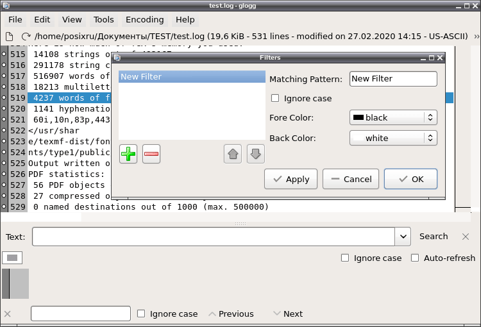This screenshot has width=481, height=327.
Task: Click the filtered view visibility icon below Text
Action: click(12, 258)
